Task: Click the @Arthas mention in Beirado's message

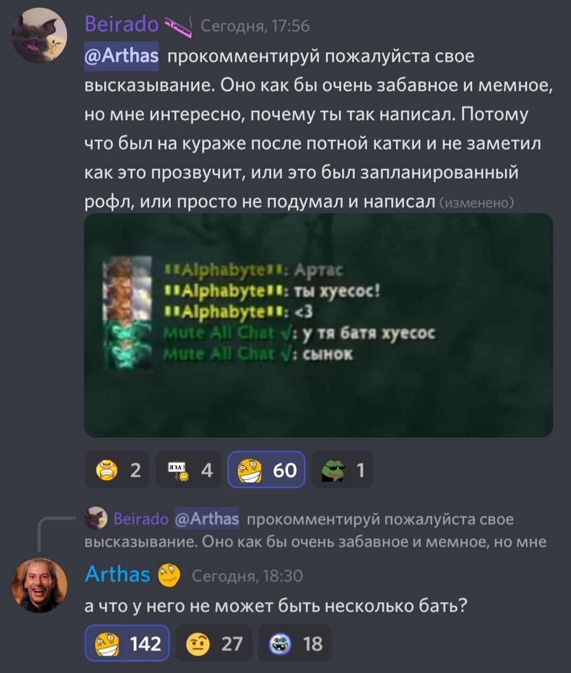Action: (122, 56)
